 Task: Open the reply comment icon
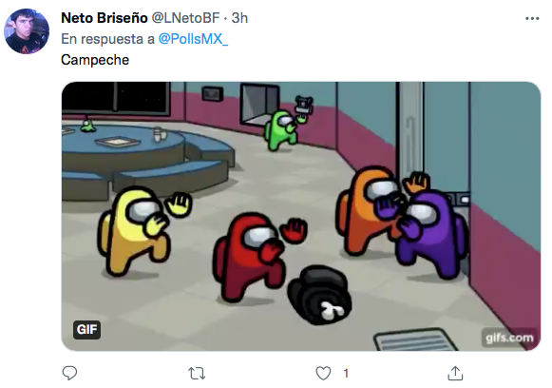(69, 373)
